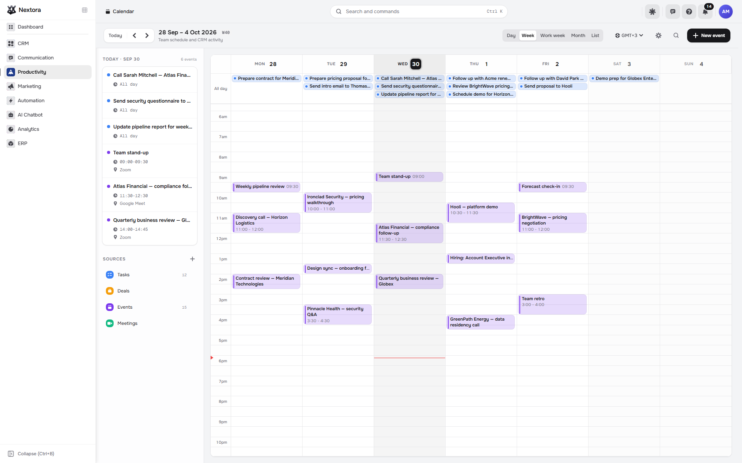Open the ERP module icon
The image size is (742, 463).
click(11, 144)
